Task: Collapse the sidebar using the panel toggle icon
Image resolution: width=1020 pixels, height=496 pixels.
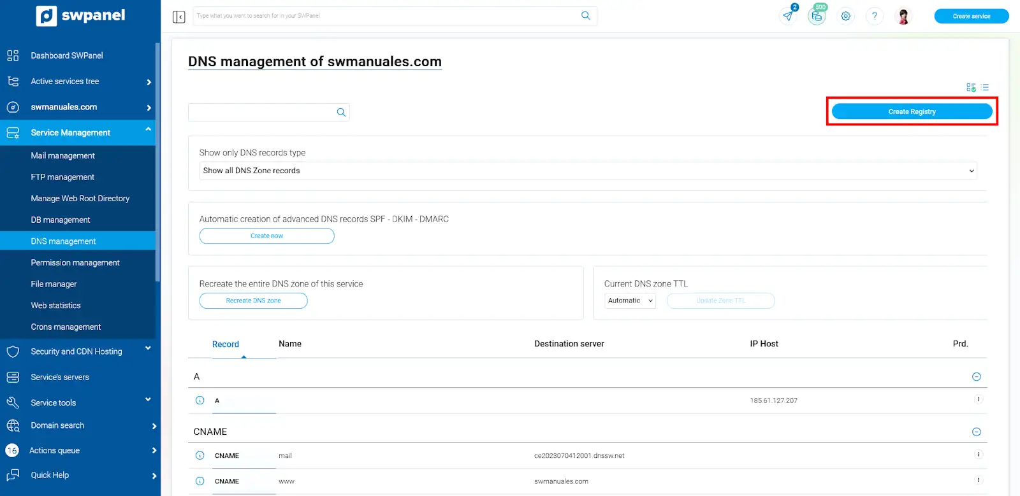Action: [178, 17]
